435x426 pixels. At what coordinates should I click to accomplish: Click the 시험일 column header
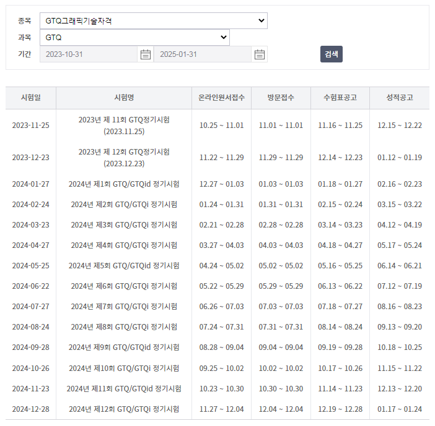(x=31, y=98)
